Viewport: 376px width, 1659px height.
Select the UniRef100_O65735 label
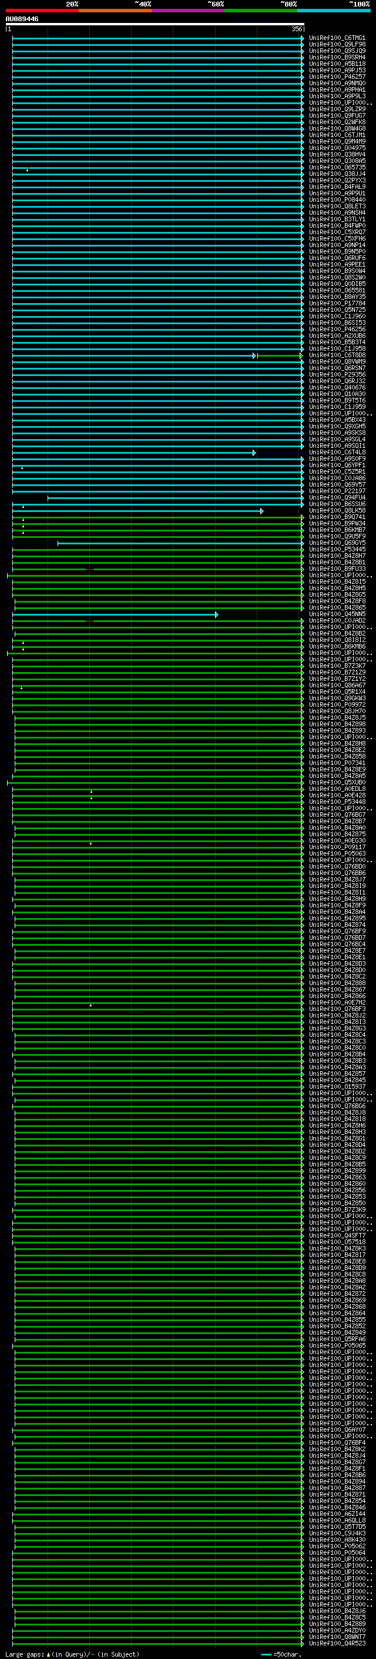pyautogui.click(x=337, y=168)
